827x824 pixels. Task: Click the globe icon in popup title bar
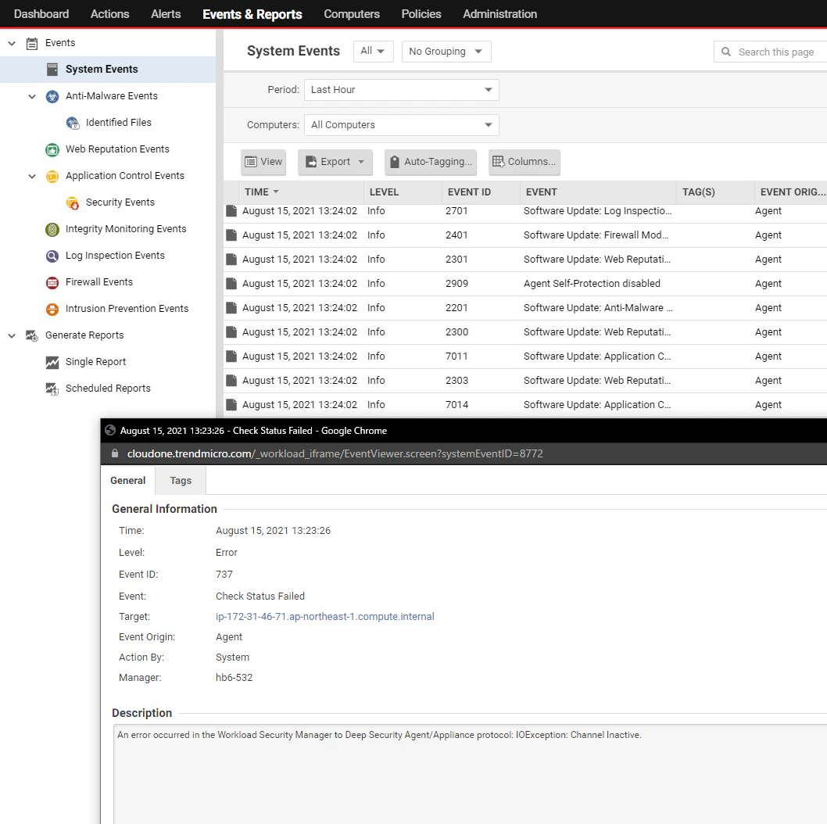pyautogui.click(x=110, y=430)
